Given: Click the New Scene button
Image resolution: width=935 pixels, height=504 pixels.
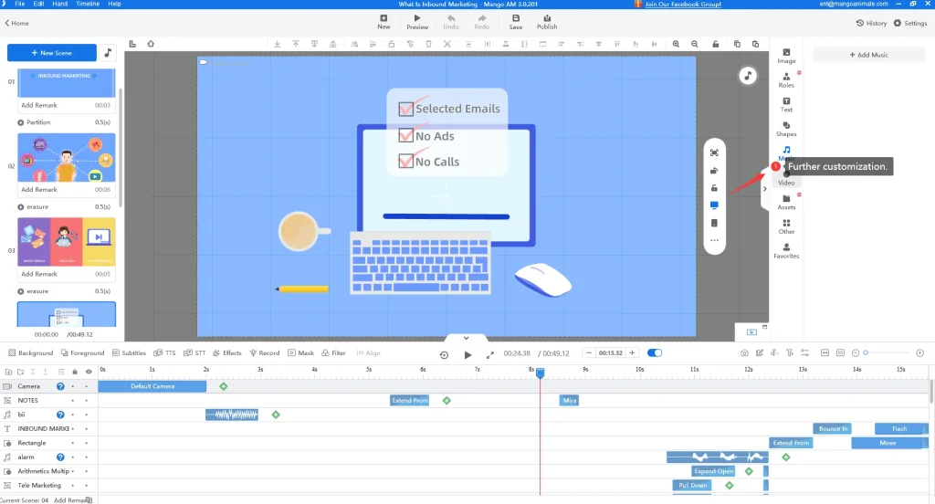Looking at the screenshot, I should [51, 53].
